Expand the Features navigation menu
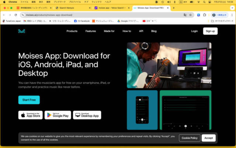236x148 pixels. point(91,31)
